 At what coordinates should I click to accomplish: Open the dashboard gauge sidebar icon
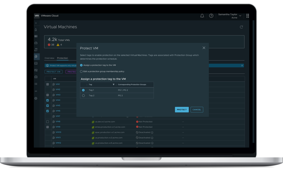coord(36,43)
